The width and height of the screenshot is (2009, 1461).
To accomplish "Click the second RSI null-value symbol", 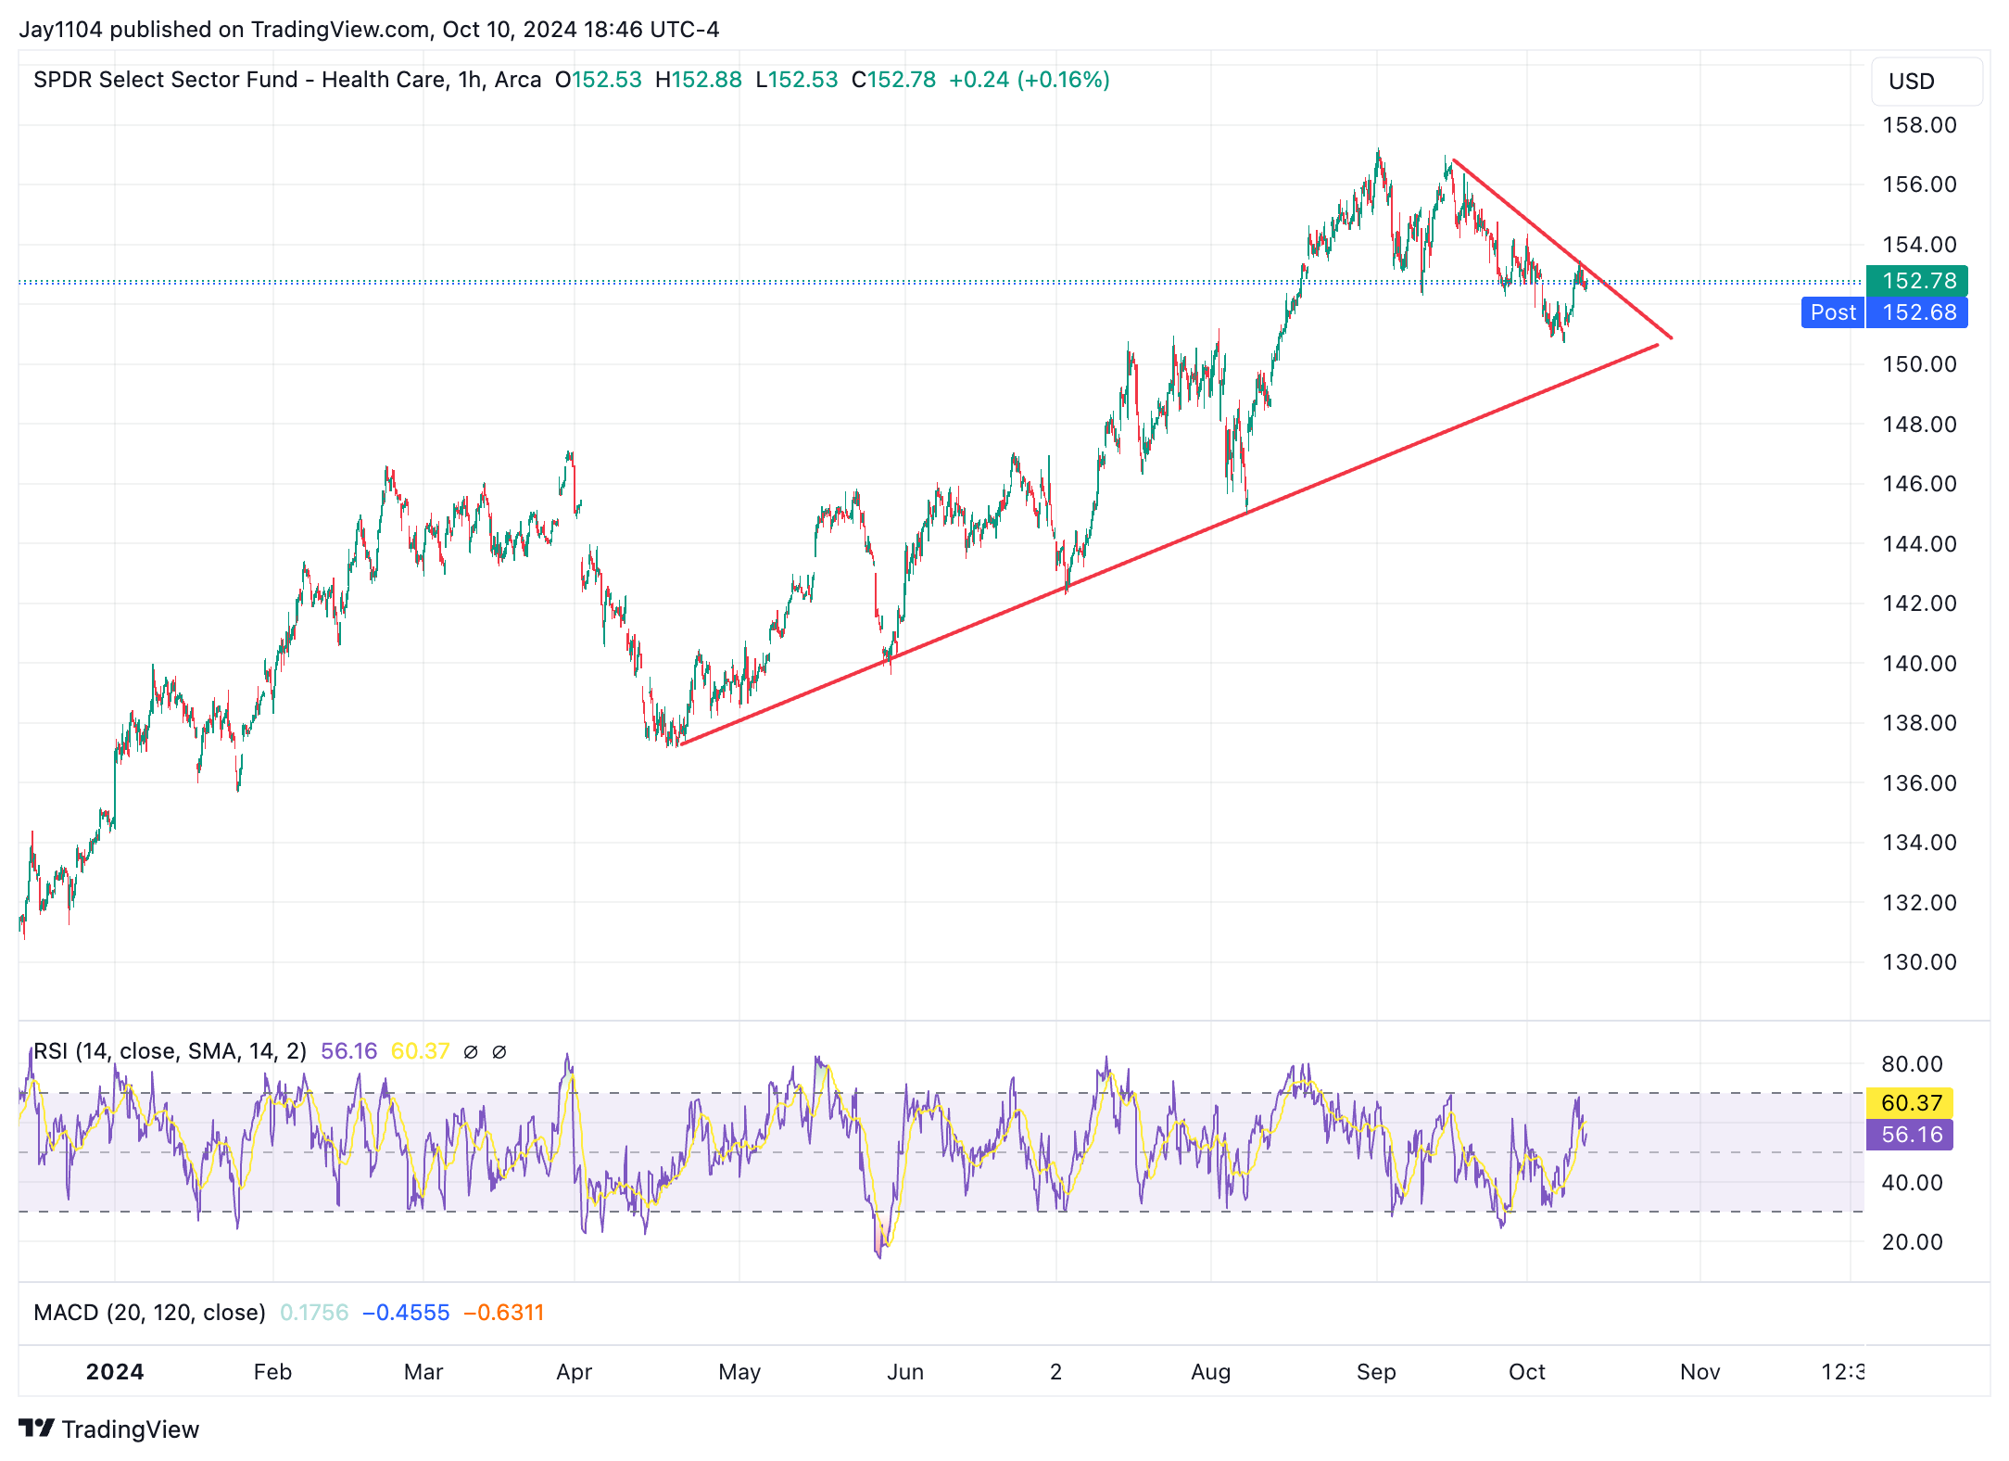I will 499,1051.
